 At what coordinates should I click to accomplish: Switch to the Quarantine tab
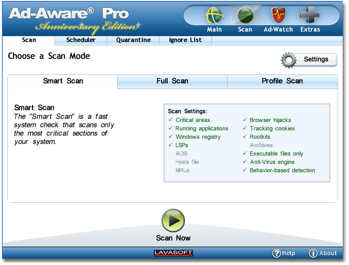(133, 40)
